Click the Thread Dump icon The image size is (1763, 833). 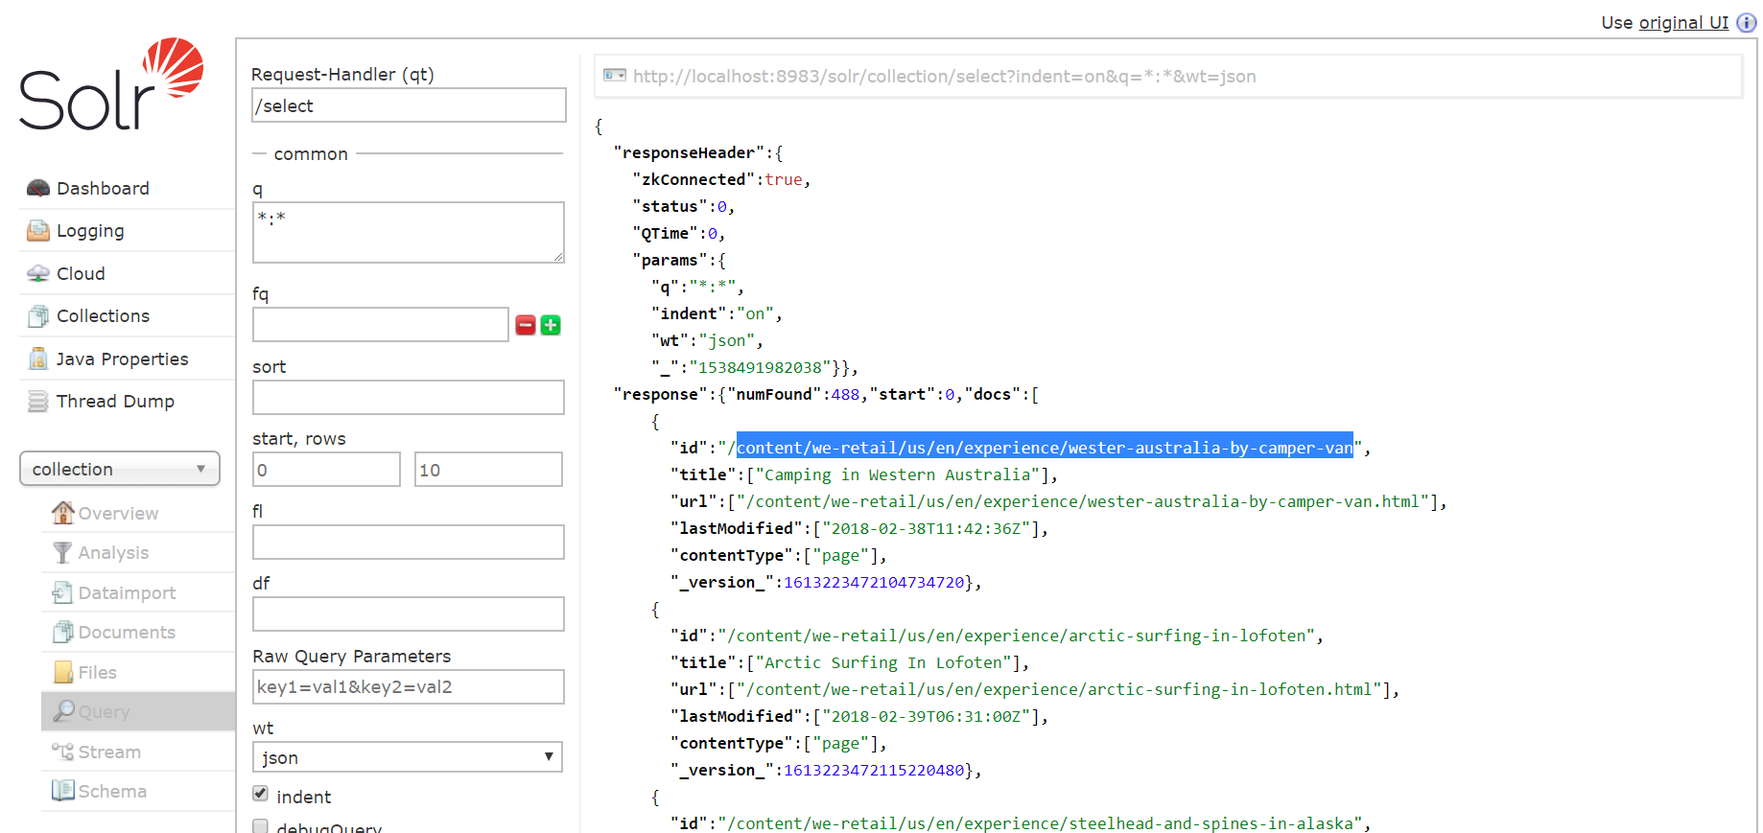point(38,401)
